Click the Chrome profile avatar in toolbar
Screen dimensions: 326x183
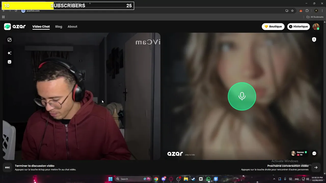pos(316,11)
